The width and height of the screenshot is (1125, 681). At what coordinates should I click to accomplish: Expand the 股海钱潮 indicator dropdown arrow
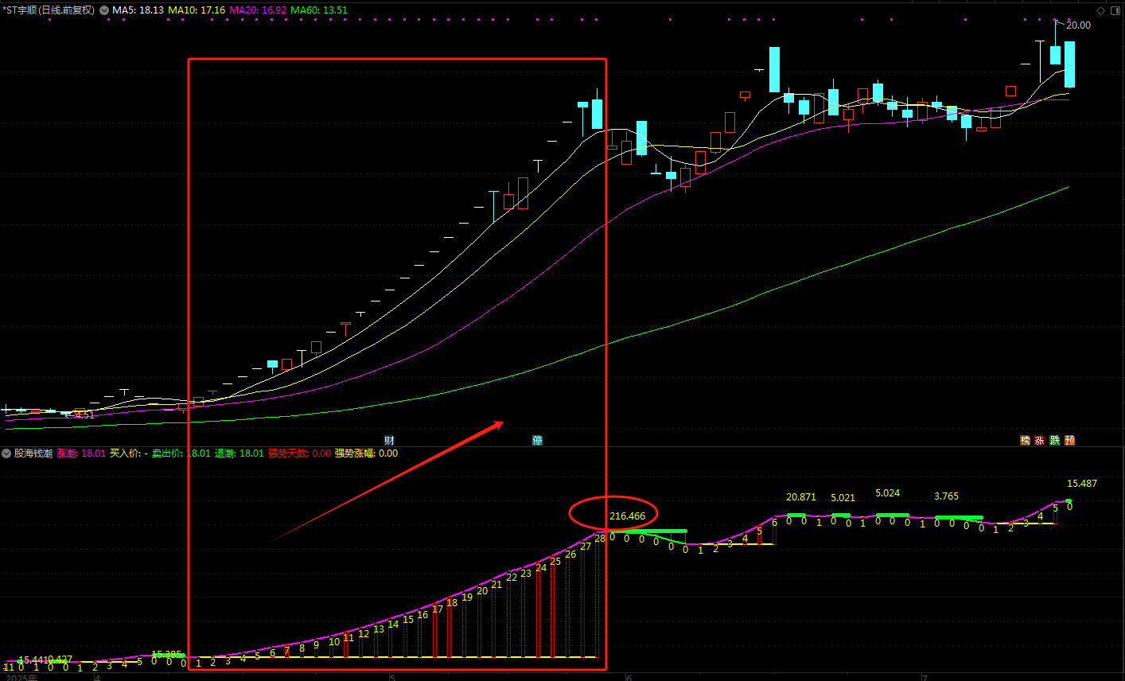[7, 453]
